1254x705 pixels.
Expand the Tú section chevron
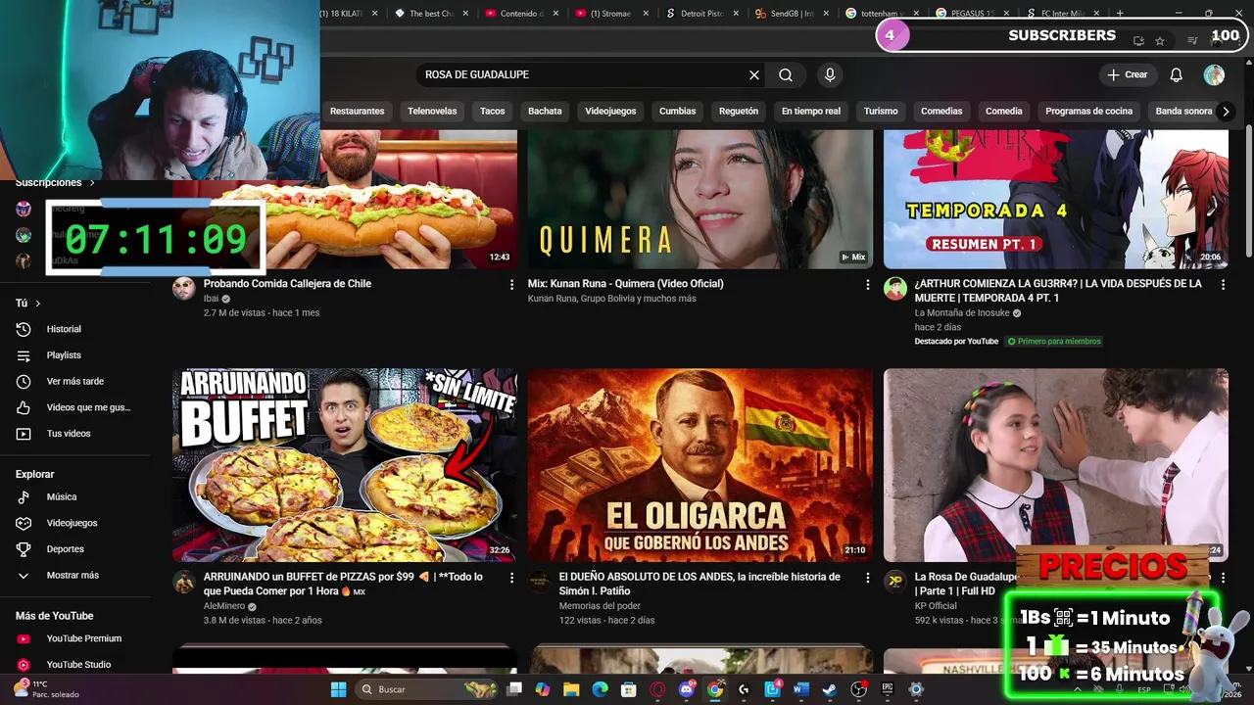pos(38,304)
